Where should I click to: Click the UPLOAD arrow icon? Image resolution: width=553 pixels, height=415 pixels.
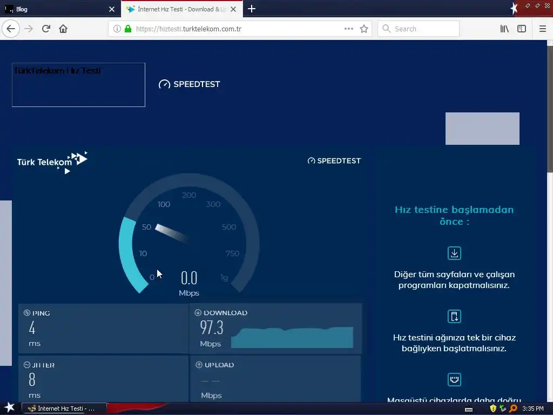(199, 365)
